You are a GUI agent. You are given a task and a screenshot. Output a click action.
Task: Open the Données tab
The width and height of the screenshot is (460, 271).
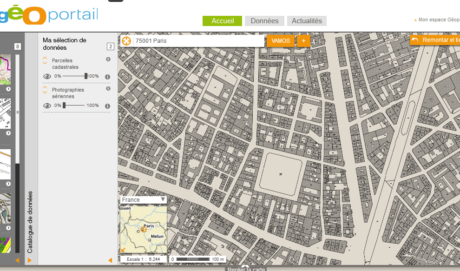265,21
